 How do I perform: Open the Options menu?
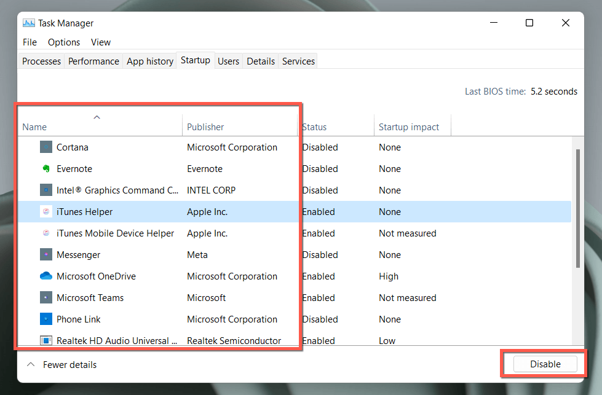pyautogui.click(x=64, y=42)
